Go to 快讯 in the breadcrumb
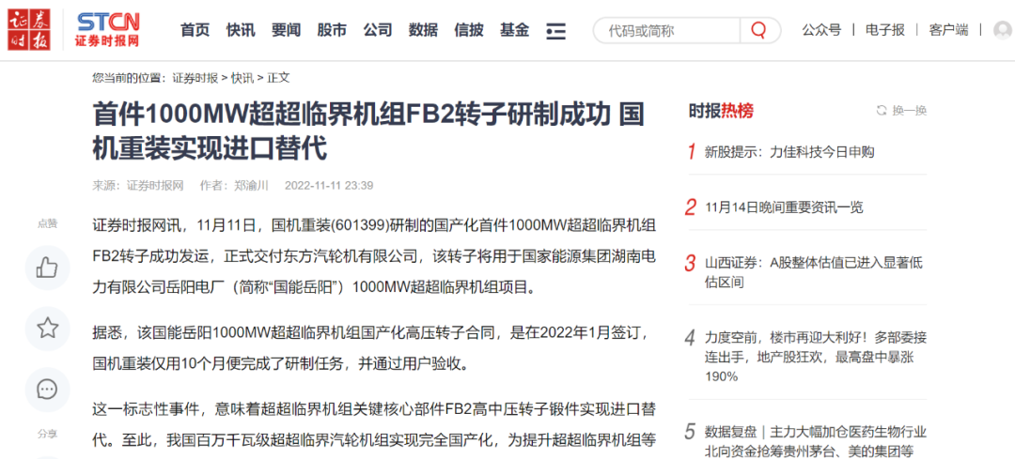Screen dimensions: 1015x459 point(242,78)
